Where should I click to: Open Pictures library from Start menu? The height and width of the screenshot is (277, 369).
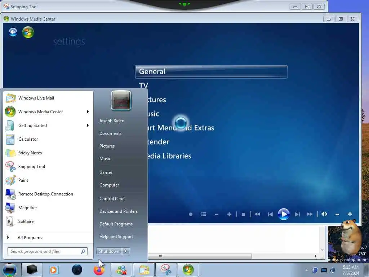[x=107, y=146]
